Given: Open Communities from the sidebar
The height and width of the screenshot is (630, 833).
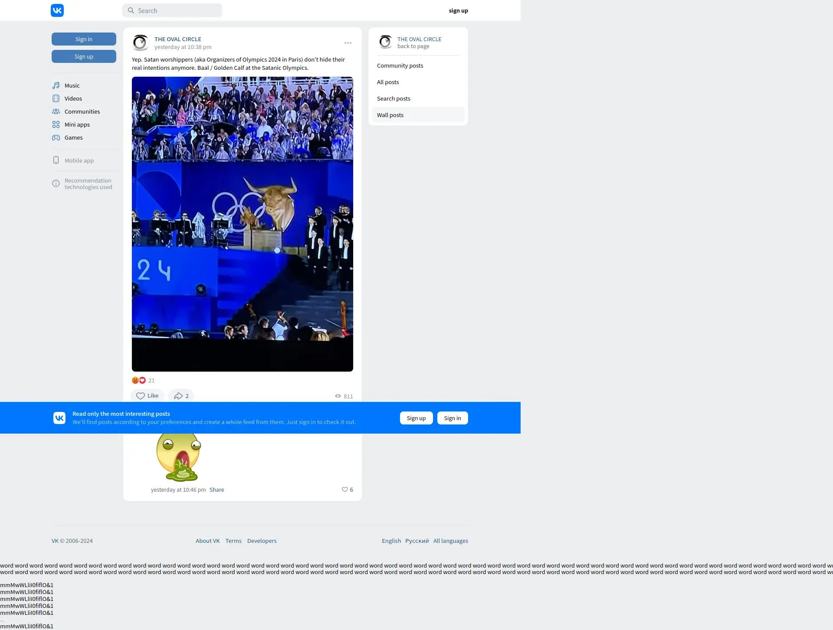Looking at the screenshot, I should click(x=82, y=111).
